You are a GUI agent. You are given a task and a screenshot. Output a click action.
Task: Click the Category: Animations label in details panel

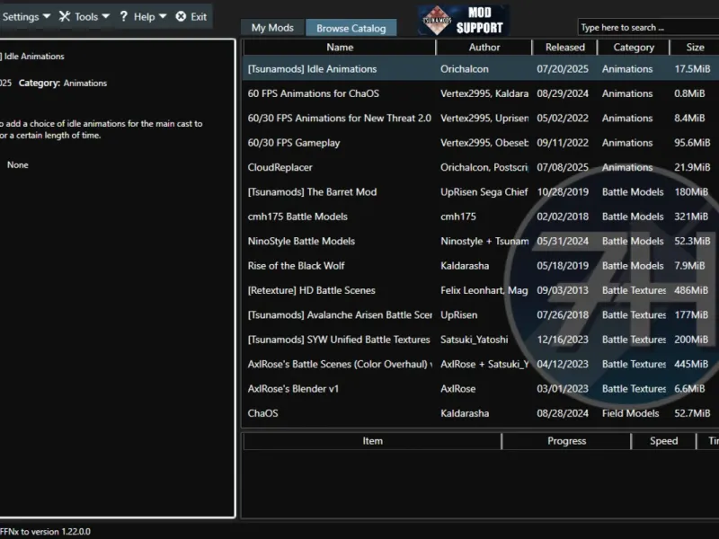pos(63,83)
